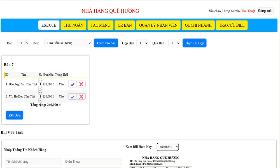Confirm the Gỏi Ngó Sen Tôm Thịt item
Image resolution: width=280 pixels, height=168 pixels.
tap(72, 84)
